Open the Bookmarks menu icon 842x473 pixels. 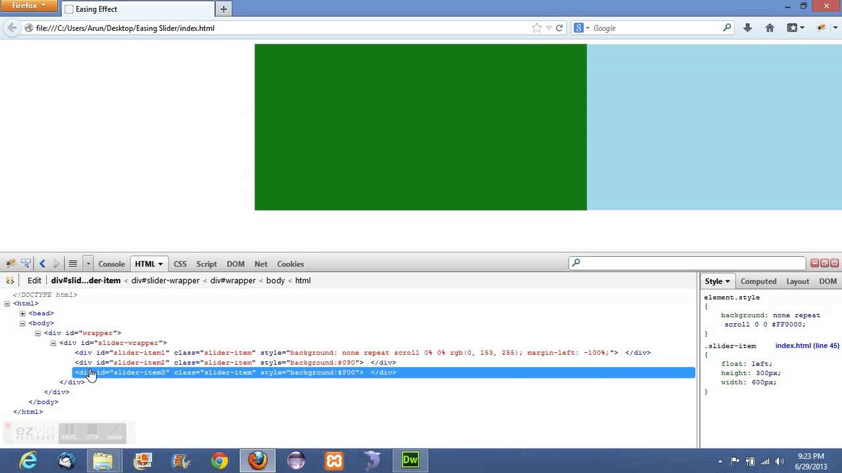pos(795,28)
